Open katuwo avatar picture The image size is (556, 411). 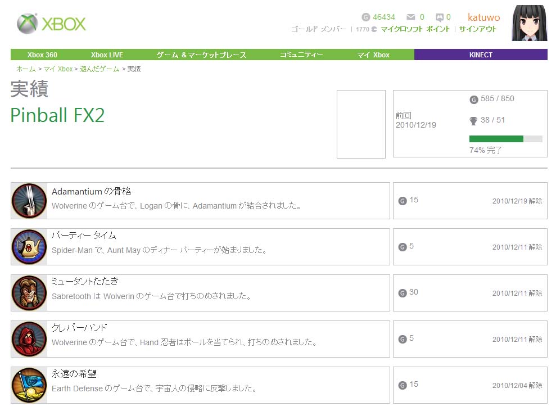click(x=530, y=23)
